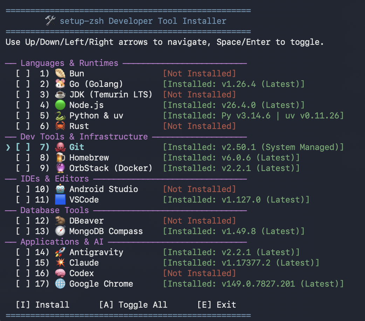Click the Go hamster emoji icon
The height and width of the screenshot is (321, 365).
[x=60, y=84]
